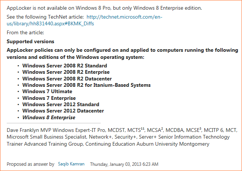Click the bold "AppLocker policies can only" paragraph
The height and width of the screenshot is (171, 242).
tap(122, 50)
